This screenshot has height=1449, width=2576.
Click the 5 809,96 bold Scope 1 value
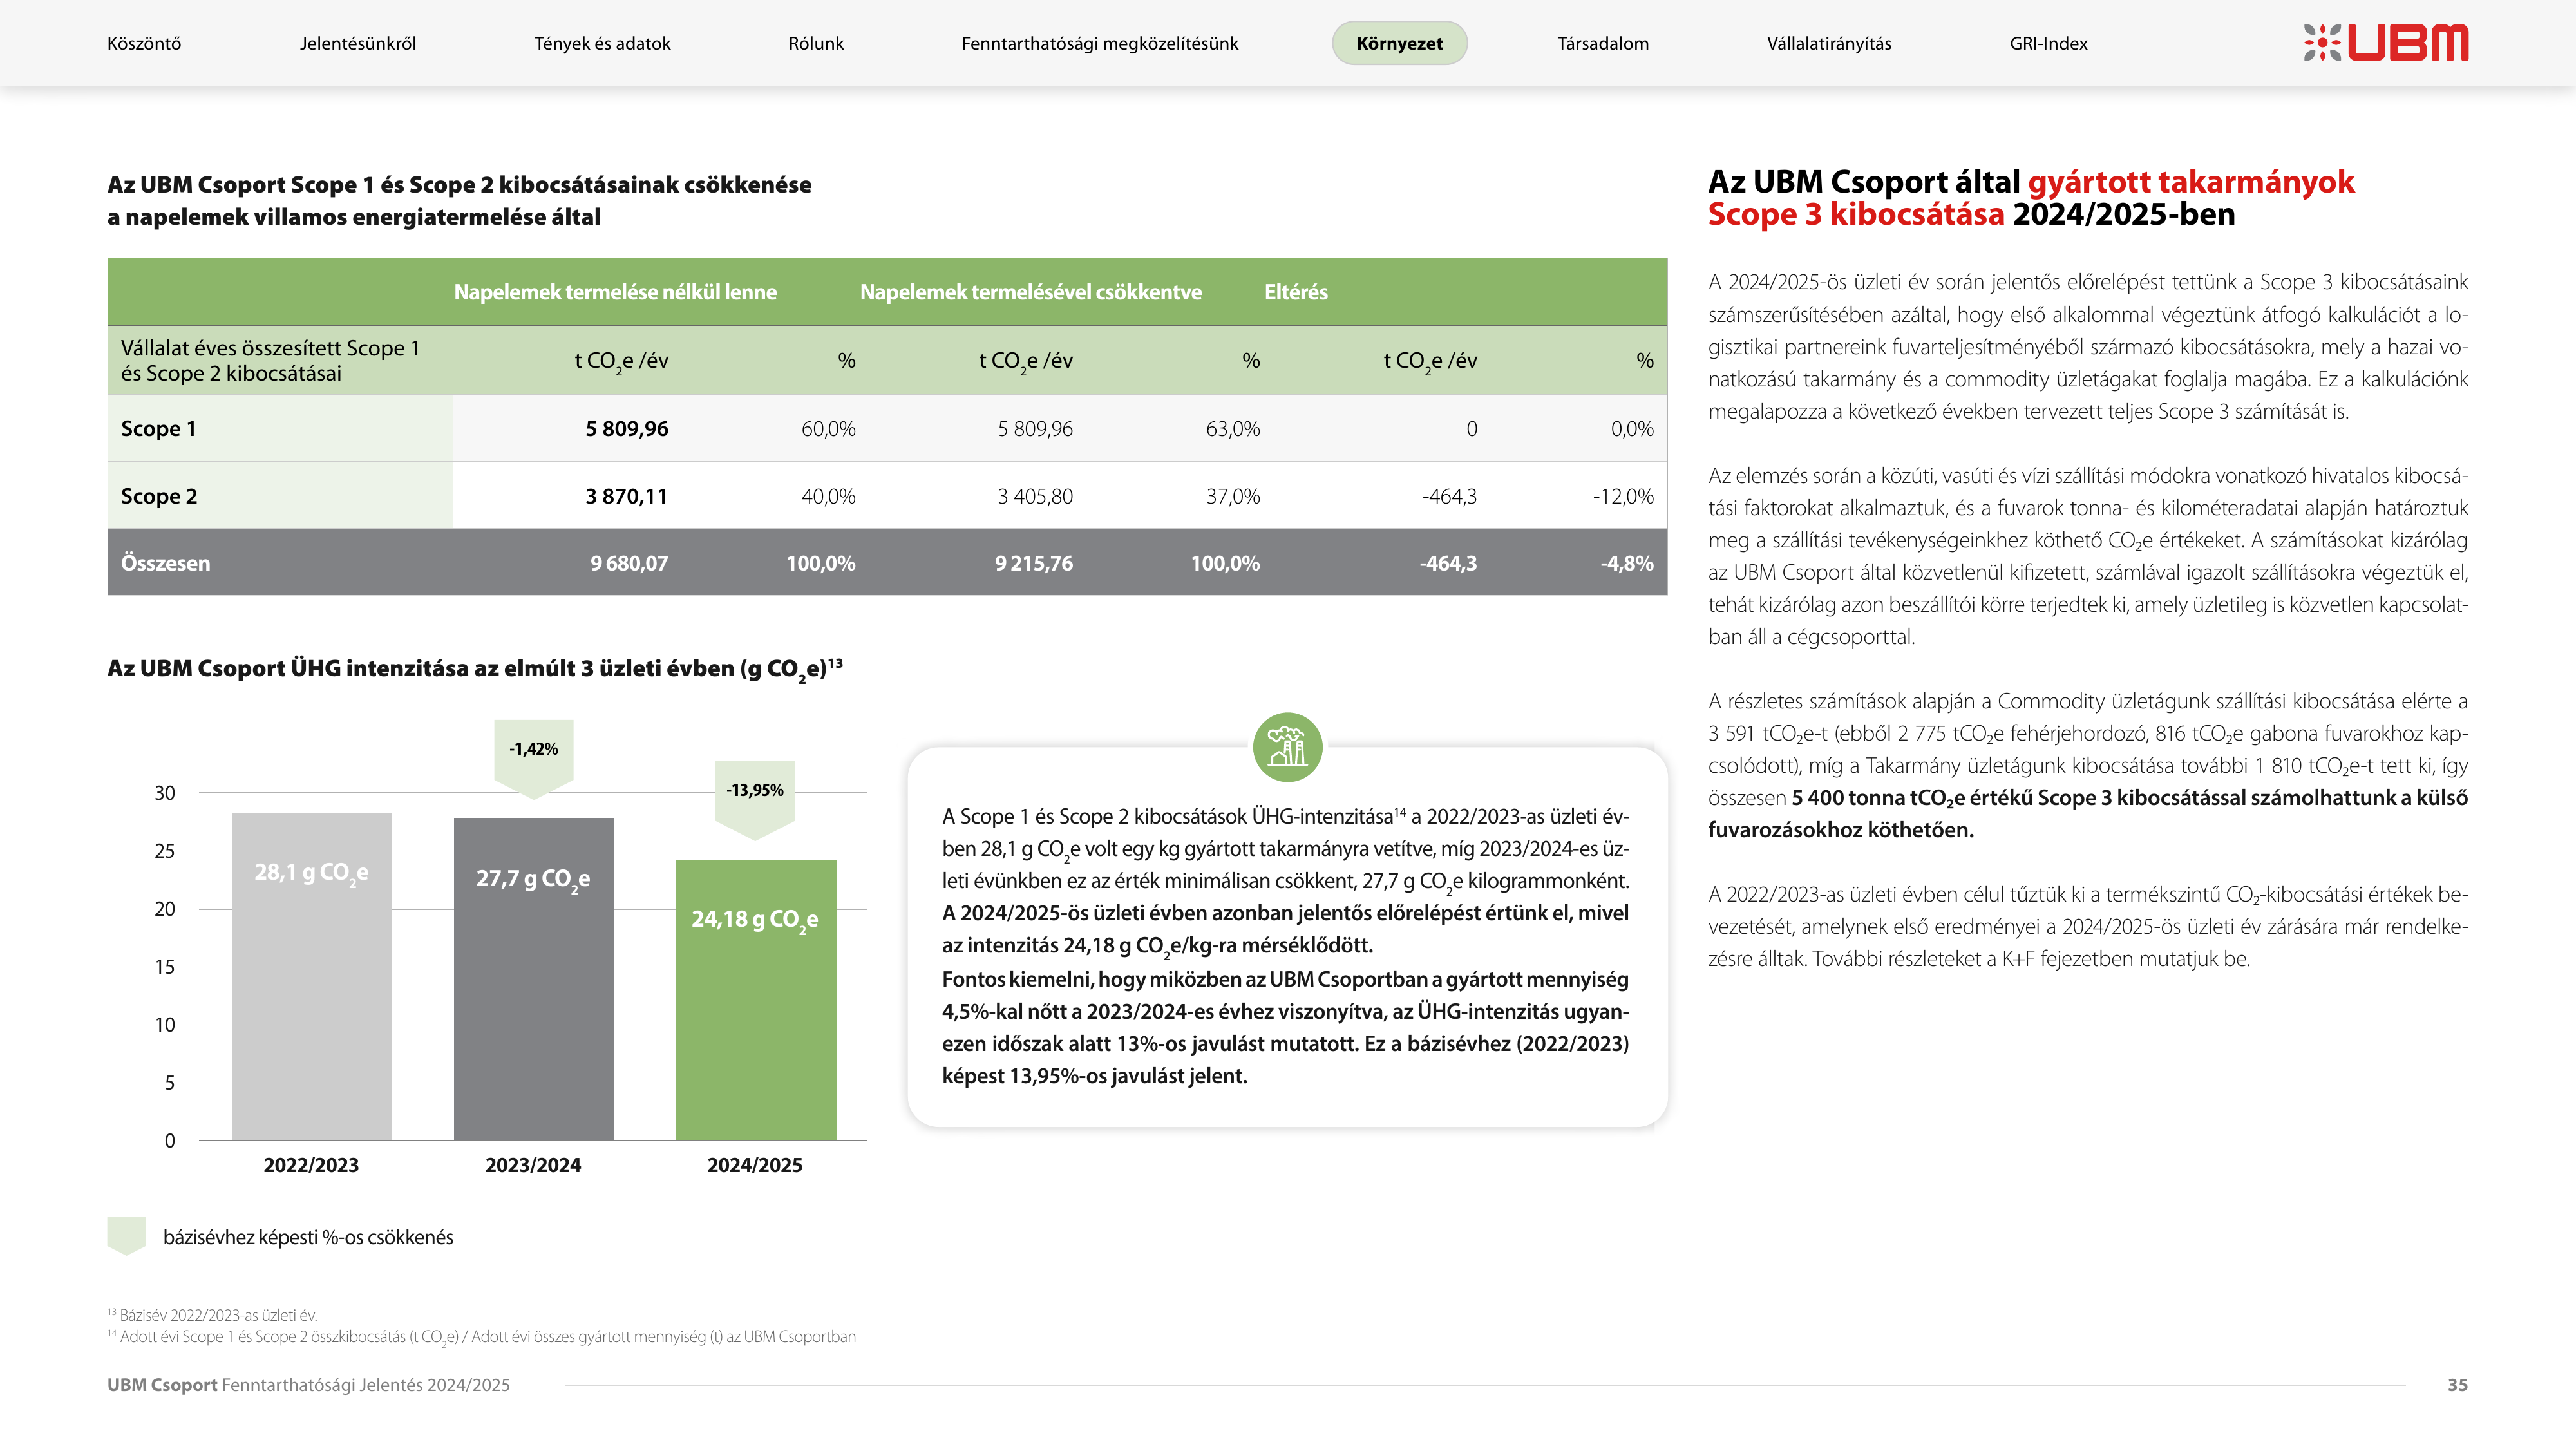(627, 428)
